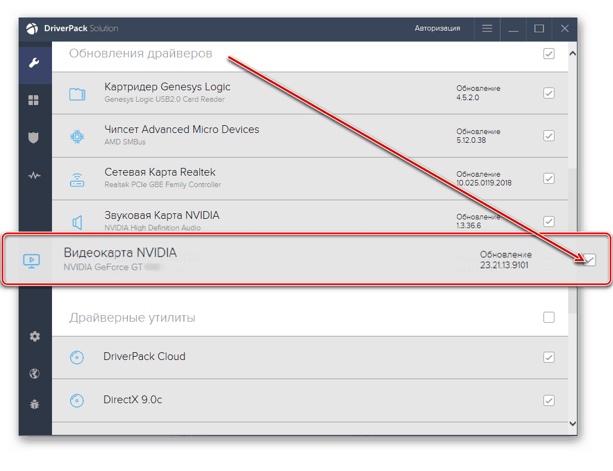Viewport: 613px width, 471px height.
Task: Click the DriverPack logo icon
Action: coord(32,28)
